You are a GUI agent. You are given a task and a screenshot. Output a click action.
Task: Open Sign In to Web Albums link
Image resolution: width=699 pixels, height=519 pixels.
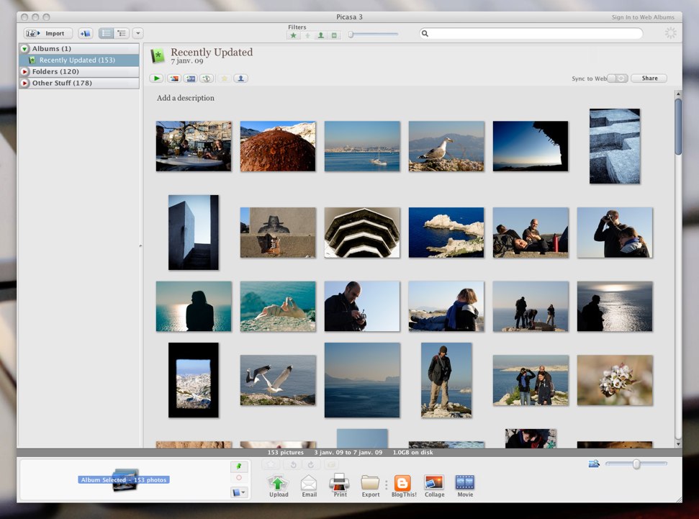tap(643, 17)
